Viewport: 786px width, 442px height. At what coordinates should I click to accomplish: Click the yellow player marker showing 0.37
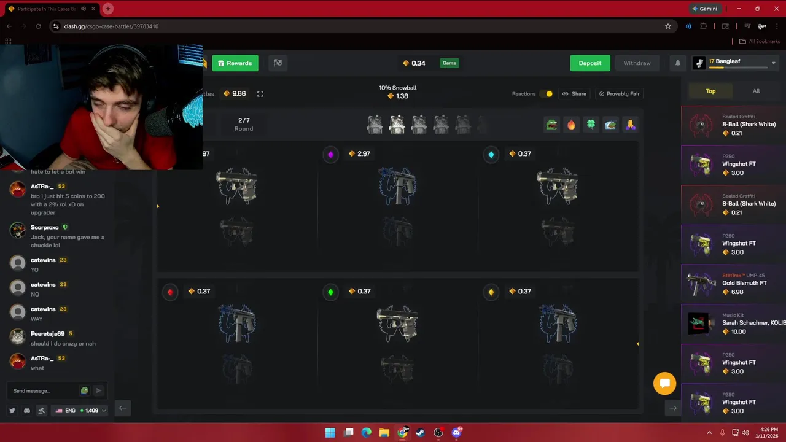pyautogui.click(x=491, y=292)
